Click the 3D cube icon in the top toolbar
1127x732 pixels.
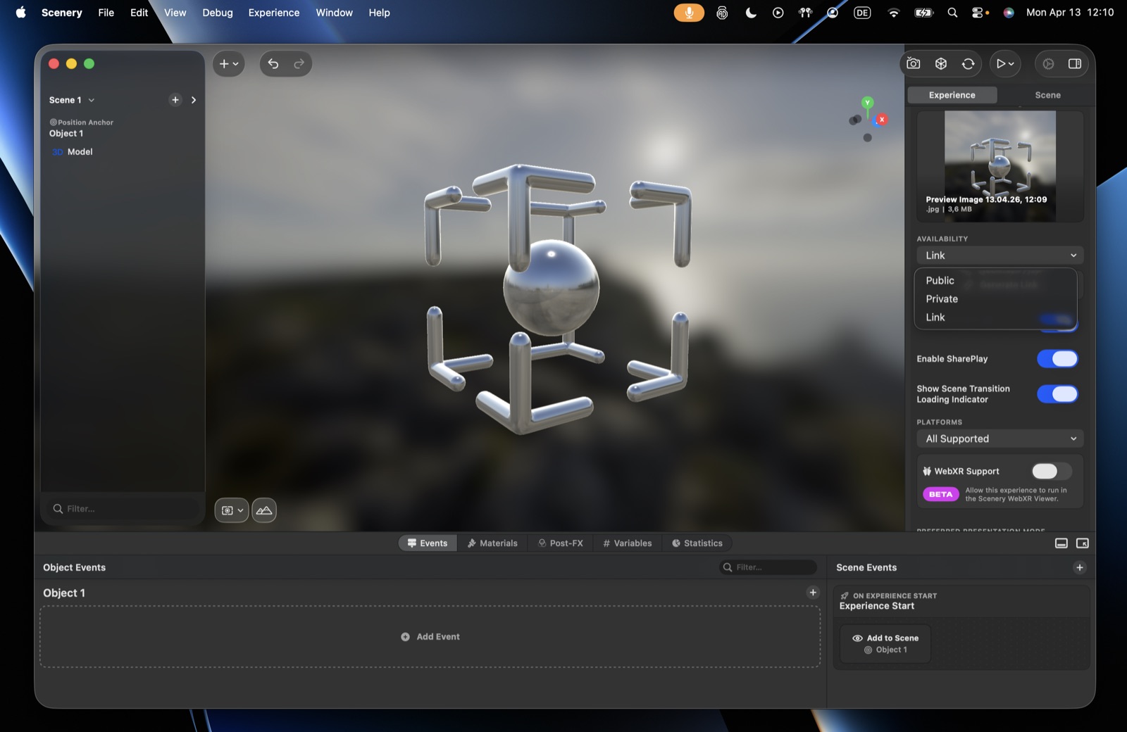click(941, 64)
